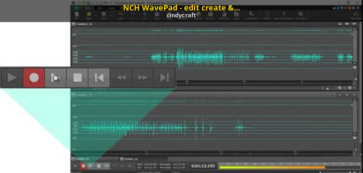Click the Copy toolbar icon
Screen dimensions: 363x173
[x=157, y=15]
